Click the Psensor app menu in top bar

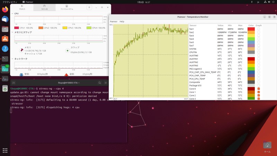tap(28, 2)
